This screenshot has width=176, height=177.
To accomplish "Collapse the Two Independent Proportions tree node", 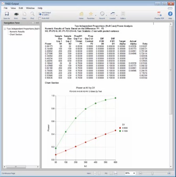I will (5, 29).
